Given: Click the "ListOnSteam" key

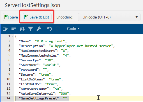Looking at the screenshot, I should click(32, 79).
